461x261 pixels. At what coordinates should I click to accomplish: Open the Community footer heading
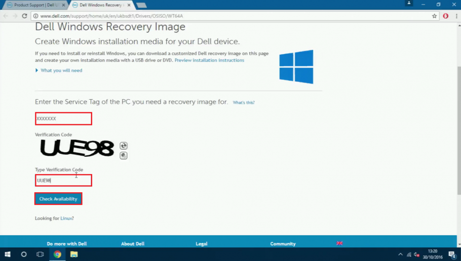point(283,244)
